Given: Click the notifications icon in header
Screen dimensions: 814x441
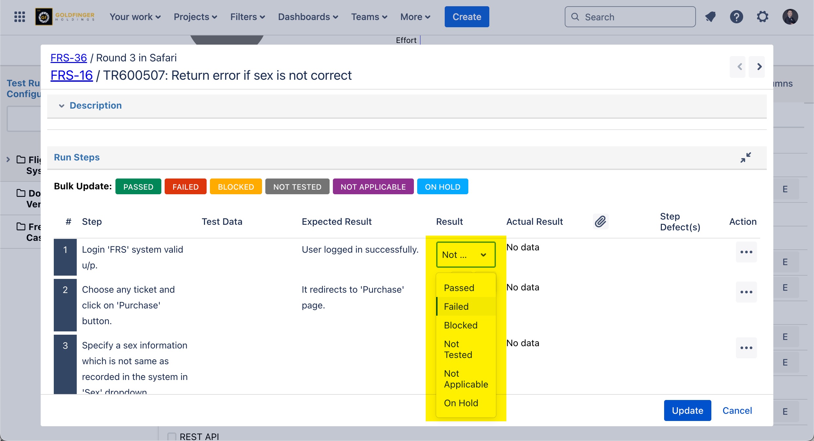Looking at the screenshot, I should [x=710, y=17].
